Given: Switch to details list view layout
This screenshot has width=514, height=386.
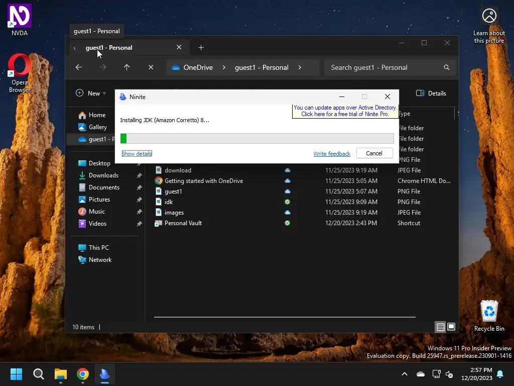Looking at the screenshot, I should [x=440, y=327].
